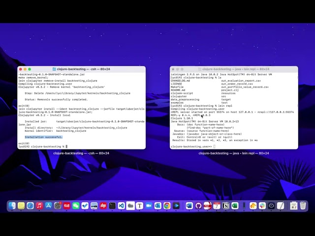Open System Preferences with red badge
Image resolution: width=315 pixels, height=236 pixels.
coord(58,206)
